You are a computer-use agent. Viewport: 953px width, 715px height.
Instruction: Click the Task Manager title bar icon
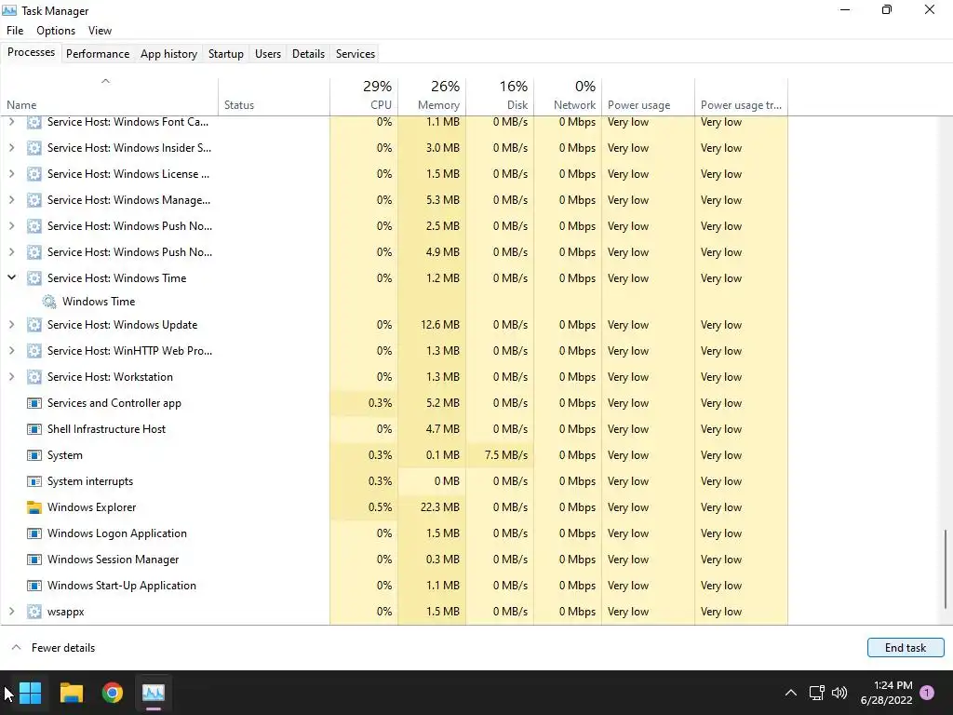9,10
